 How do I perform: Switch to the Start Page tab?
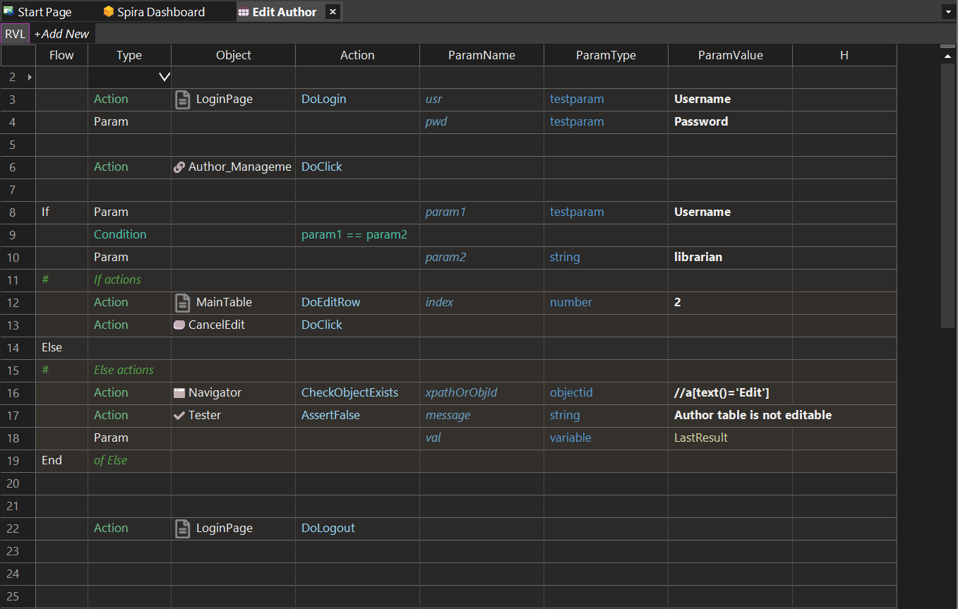pos(44,12)
